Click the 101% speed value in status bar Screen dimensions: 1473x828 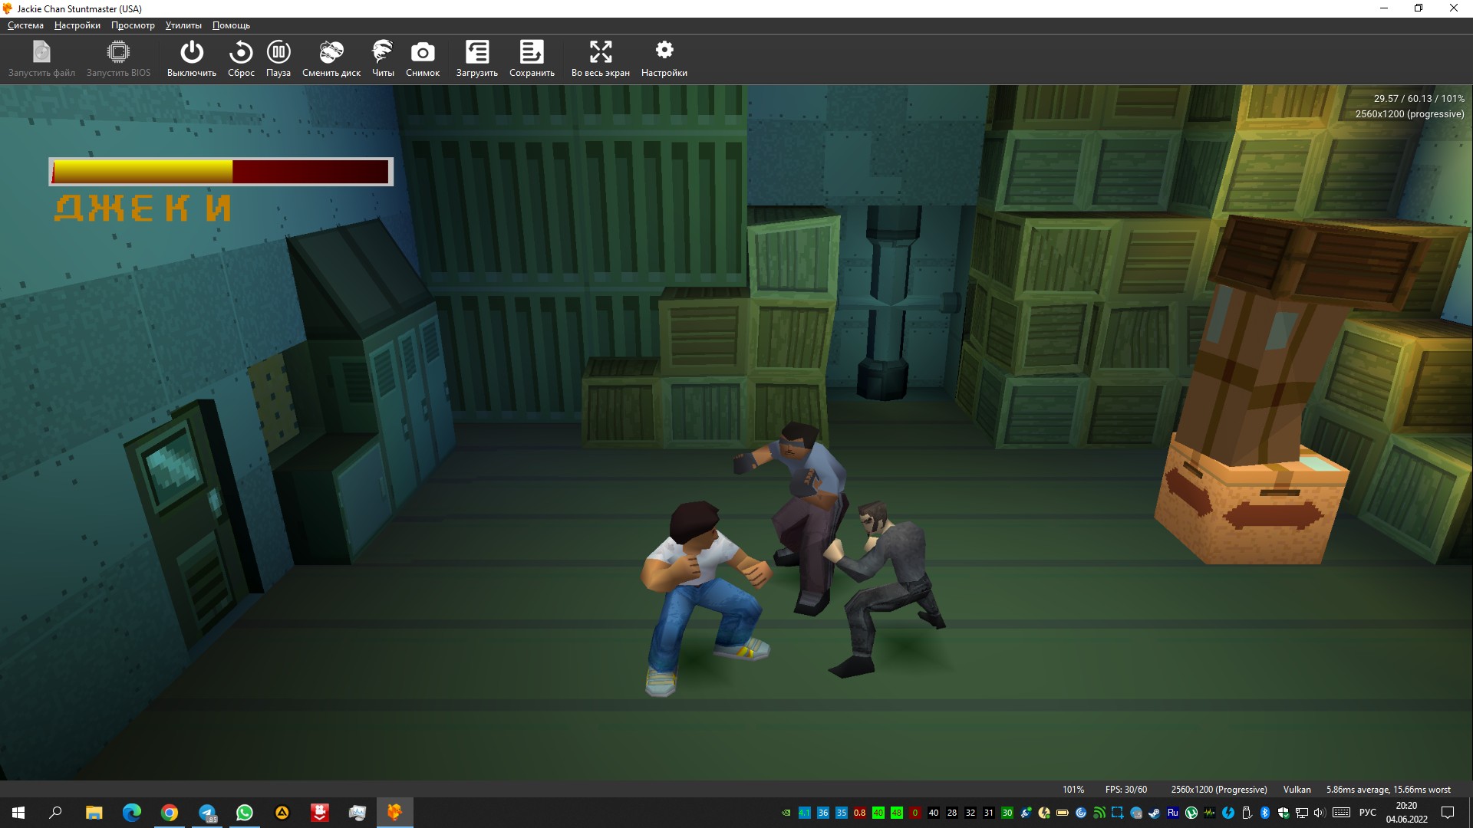click(x=1073, y=790)
